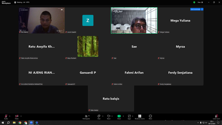Expand reactions options arrow
222x125 pixels.
(112, 116)
